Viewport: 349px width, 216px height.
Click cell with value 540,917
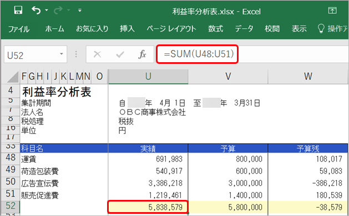[148, 171]
